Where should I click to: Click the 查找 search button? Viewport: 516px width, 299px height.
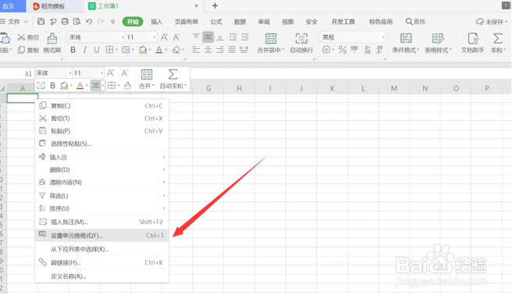415,22
